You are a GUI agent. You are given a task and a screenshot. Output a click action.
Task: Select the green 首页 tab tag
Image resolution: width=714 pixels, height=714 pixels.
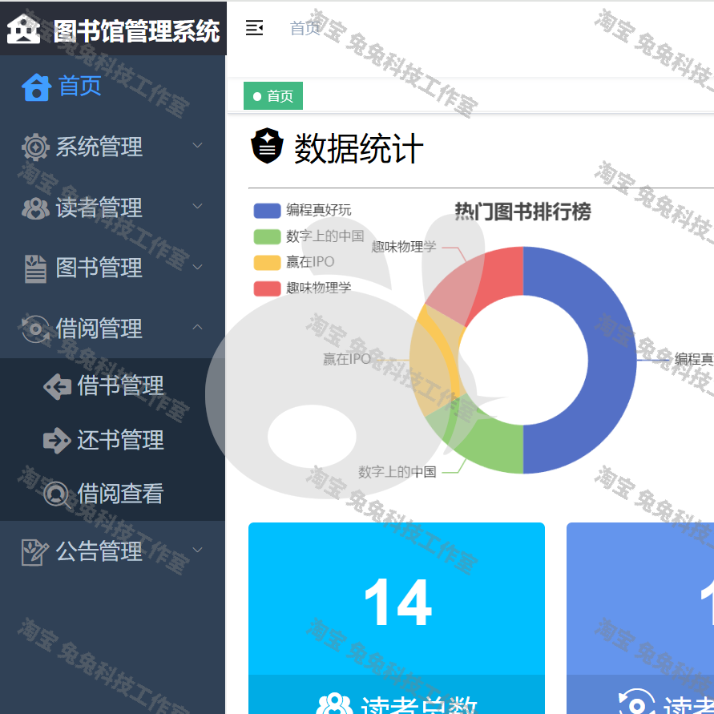tap(273, 96)
